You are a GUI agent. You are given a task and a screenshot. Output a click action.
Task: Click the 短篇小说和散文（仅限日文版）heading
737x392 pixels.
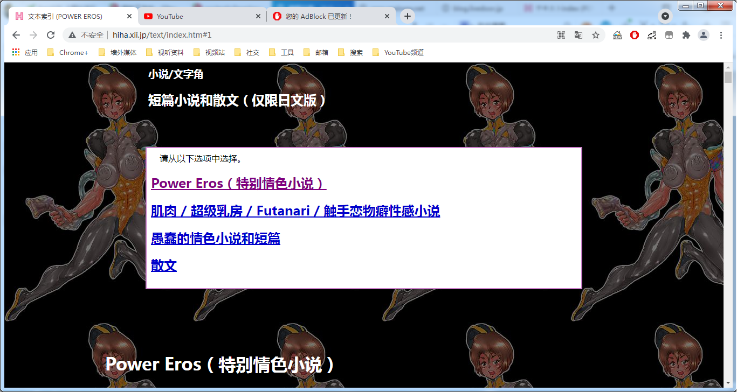coord(238,100)
